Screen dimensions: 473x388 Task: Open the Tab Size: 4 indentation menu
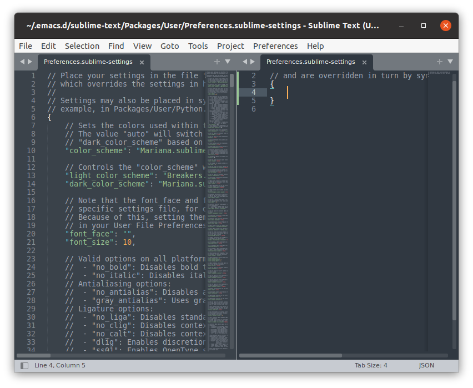click(x=371, y=365)
